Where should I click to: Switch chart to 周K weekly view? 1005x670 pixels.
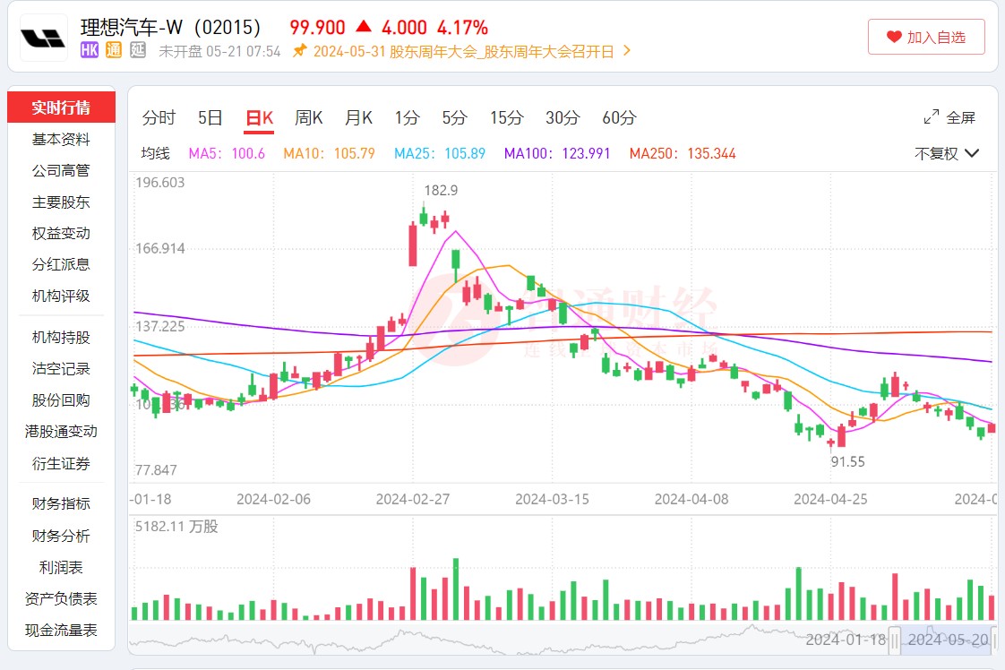[x=309, y=117]
